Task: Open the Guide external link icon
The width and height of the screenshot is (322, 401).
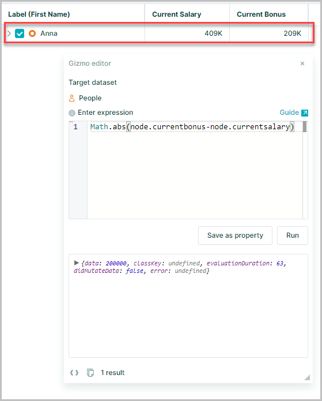Action: [x=305, y=113]
